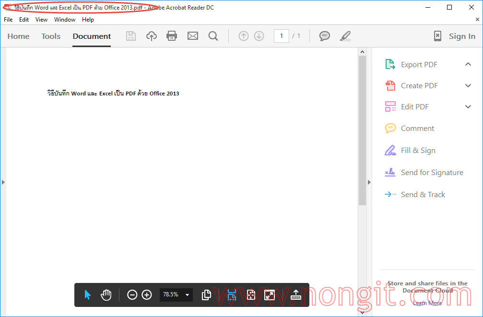Go to next page down arrow
483x317 pixels.
(259, 36)
